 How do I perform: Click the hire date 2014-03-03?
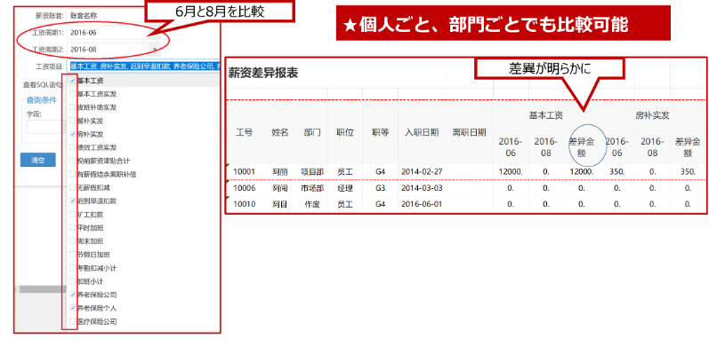pos(422,188)
